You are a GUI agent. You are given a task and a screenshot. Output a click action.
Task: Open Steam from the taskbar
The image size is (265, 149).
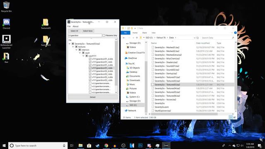(x=98, y=145)
